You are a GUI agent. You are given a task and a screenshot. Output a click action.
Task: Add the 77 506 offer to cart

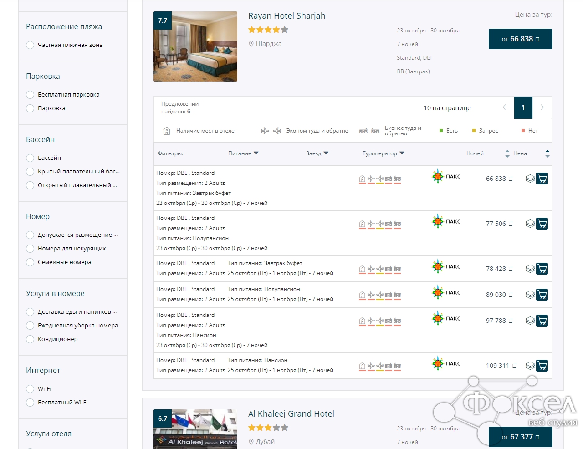(x=542, y=224)
